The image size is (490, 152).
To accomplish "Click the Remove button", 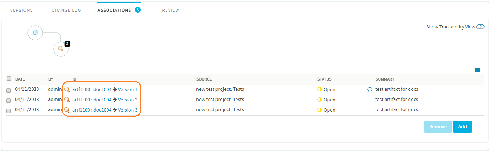I will pyautogui.click(x=438, y=126).
